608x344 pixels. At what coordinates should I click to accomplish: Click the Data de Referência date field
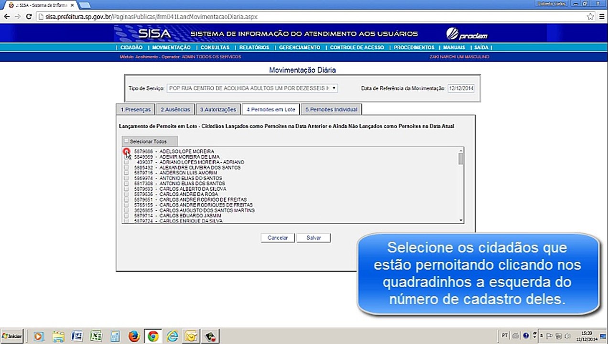pyautogui.click(x=461, y=88)
